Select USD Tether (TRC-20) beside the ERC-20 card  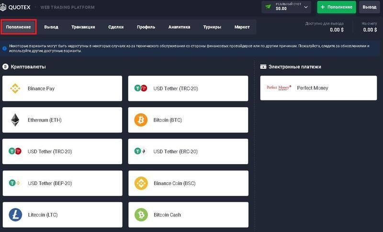coord(62,151)
